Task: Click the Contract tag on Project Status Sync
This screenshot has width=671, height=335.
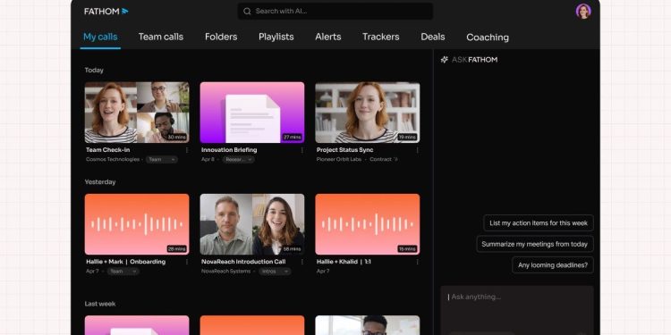Action: (x=384, y=159)
